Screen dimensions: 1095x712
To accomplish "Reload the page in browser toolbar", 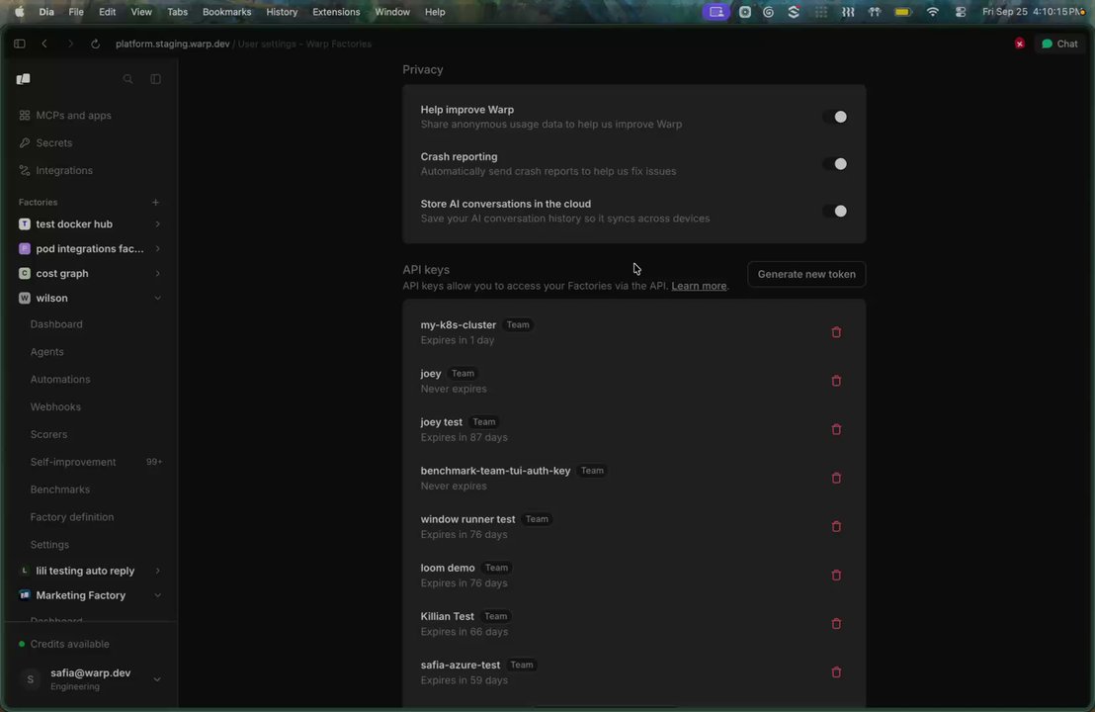I will pyautogui.click(x=95, y=44).
